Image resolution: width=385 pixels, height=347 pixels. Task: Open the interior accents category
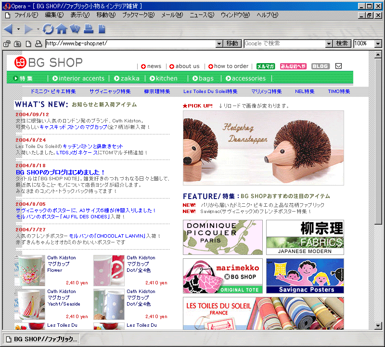coord(78,79)
